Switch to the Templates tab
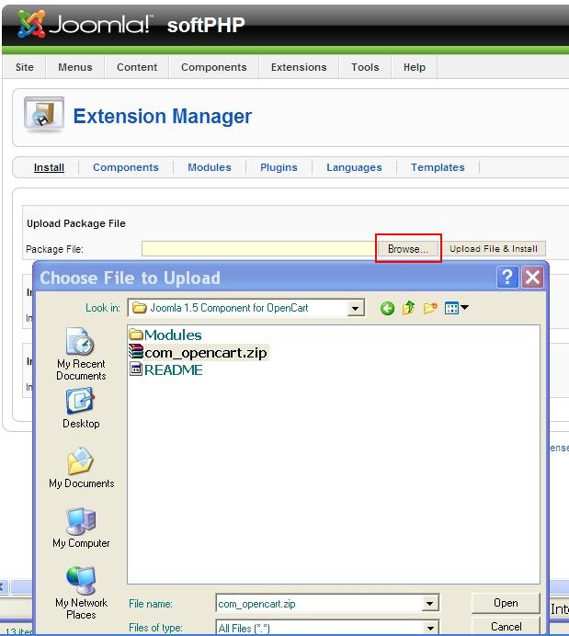The width and height of the screenshot is (569, 636). (438, 167)
